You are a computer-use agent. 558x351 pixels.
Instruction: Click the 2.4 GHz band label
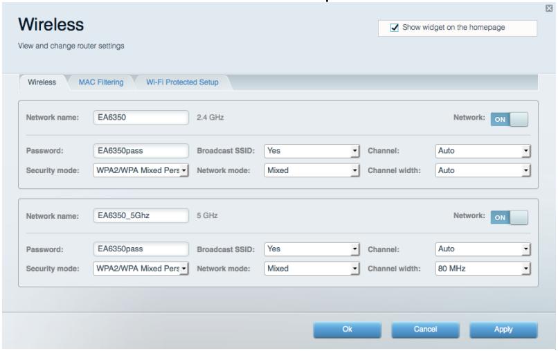(x=210, y=118)
